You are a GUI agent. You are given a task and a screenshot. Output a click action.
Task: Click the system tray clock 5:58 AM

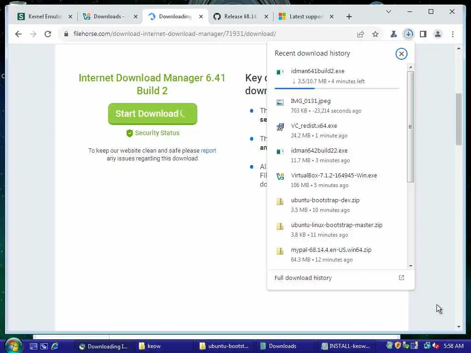click(454, 346)
